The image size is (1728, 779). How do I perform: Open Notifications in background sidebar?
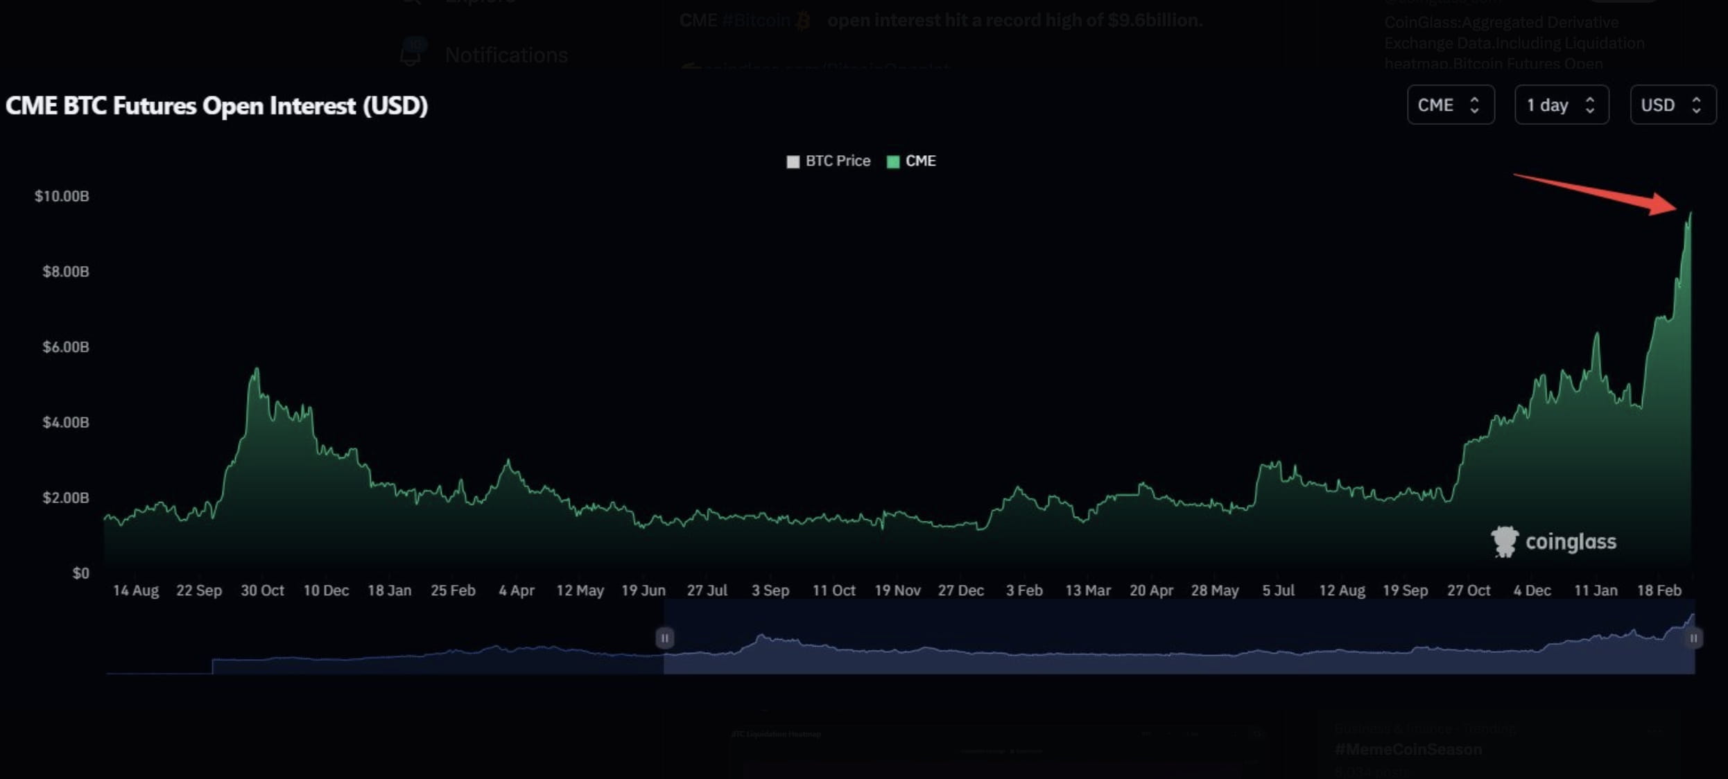[506, 55]
